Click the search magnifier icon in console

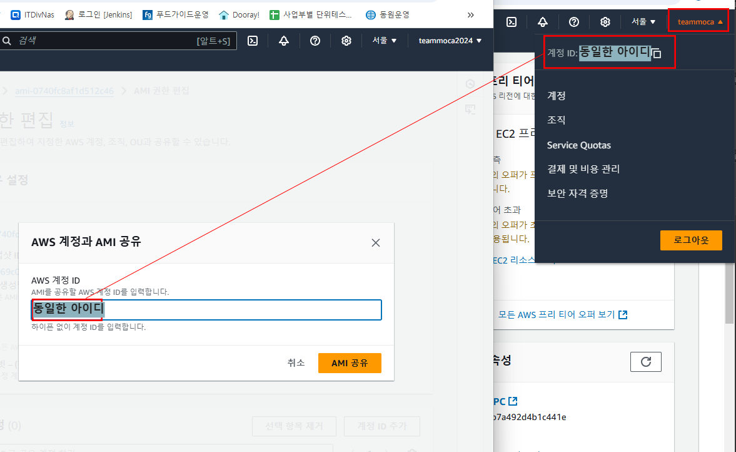point(7,41)
